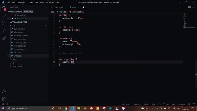Collapse the css folder
Image resolution: width=197 pixels, height=111 pixels.
11,25
